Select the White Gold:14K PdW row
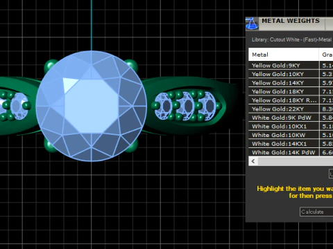Viewport: 333px width, 249px height. point(291,152)
